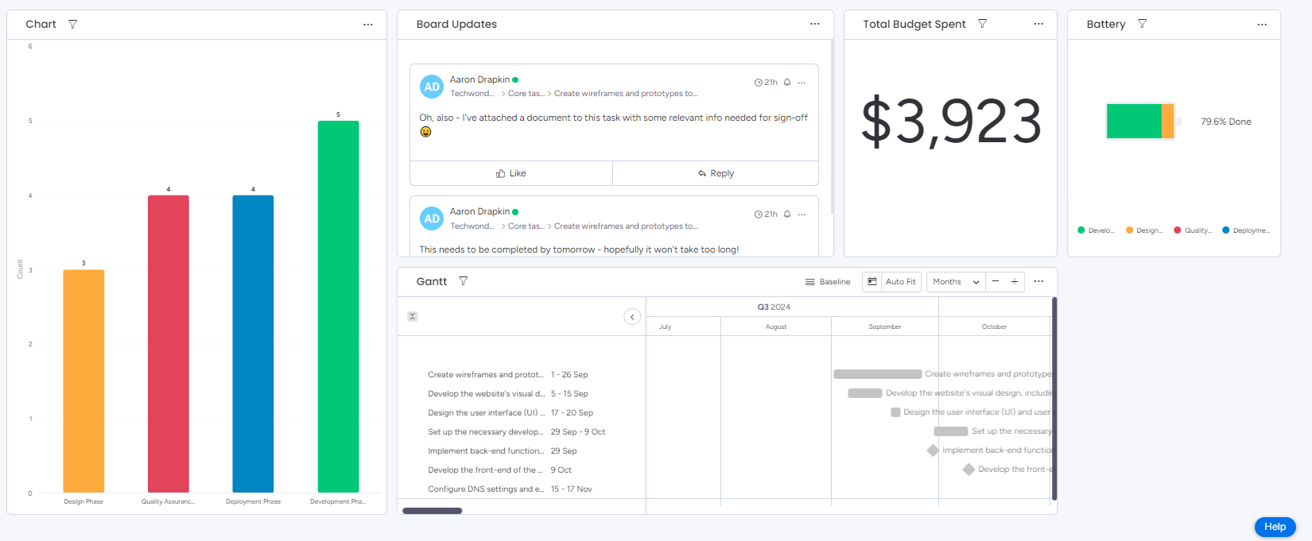Open Total Budget Spent three-dot menu
The height and width of the screenshot is (541, 1312).
click(x=1038, y=24)
